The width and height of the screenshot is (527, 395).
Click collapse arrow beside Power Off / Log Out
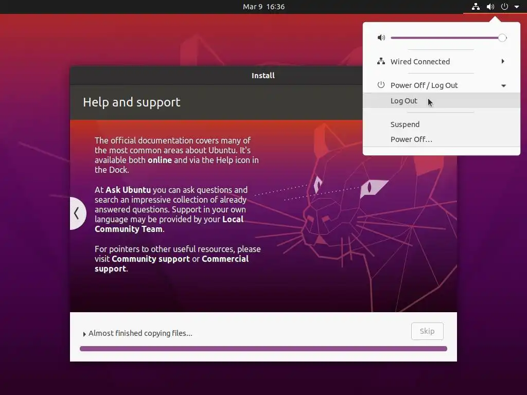pyautogui.click(x=503, y=86)
